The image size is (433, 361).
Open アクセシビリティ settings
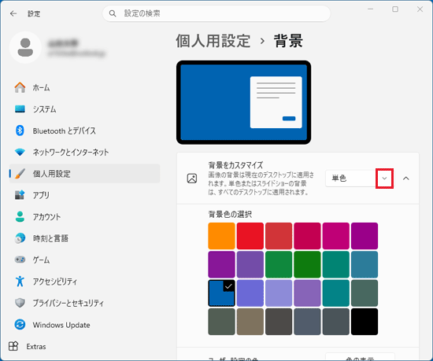click(x=84, y=282)
